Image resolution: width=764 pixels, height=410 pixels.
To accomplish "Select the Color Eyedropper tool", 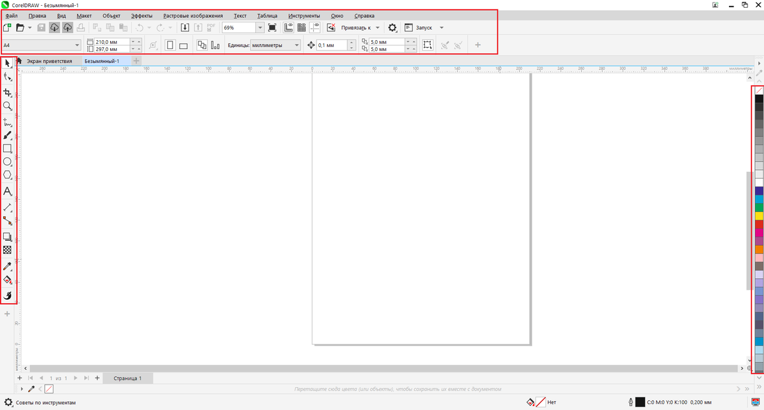I will pyautogui.click(x=8, y=266).
